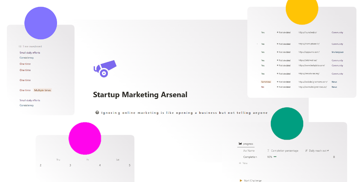Click the Aa icon in Name column
This screenshot has width=364, height=182.
pyautogui.click(x=245, y=151)
